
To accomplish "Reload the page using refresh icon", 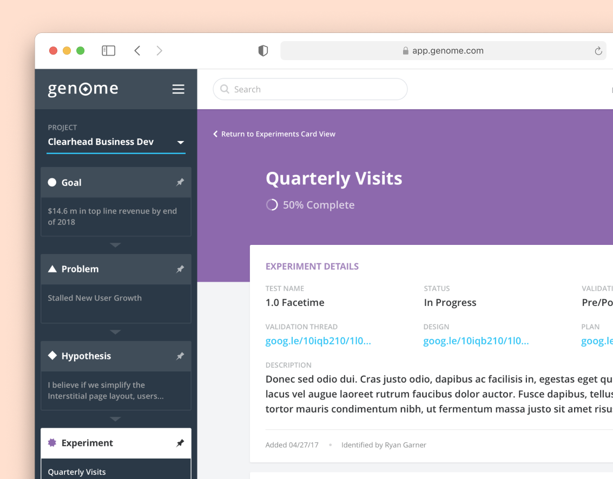I will [598, 51].
